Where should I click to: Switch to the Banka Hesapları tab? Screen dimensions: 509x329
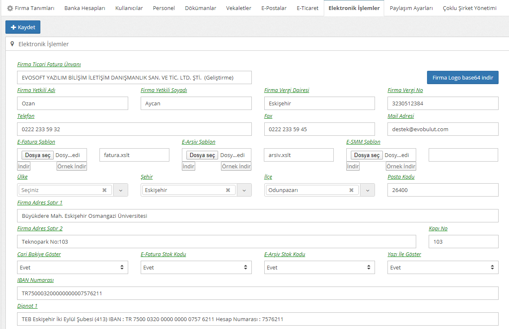[x=84, y=8]
